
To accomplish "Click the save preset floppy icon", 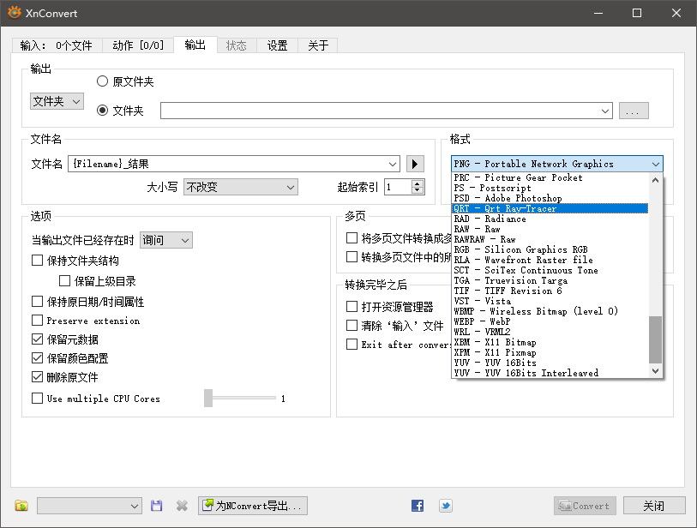I will pyautogui.click(x=157, y=506).
